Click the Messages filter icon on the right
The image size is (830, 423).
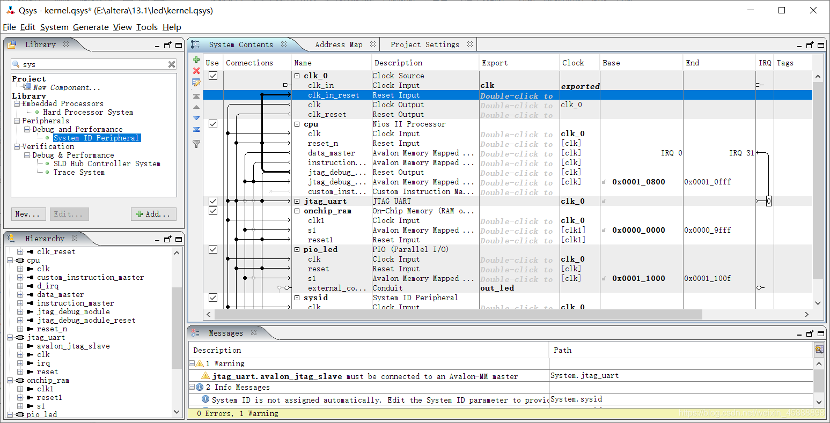(x=819, y=350)
